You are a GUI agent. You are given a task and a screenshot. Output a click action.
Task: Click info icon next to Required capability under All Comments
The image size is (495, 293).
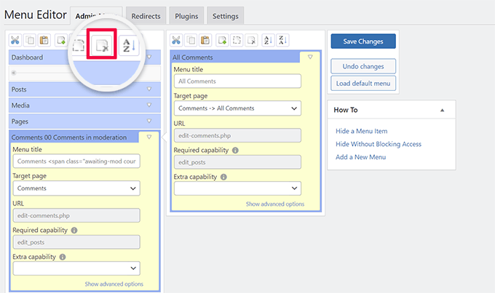click(x=235, y=150)
